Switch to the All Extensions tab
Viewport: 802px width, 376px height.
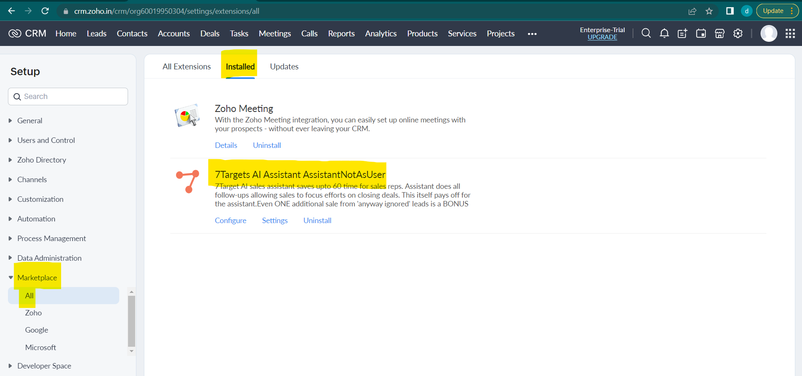pos(187,66)
